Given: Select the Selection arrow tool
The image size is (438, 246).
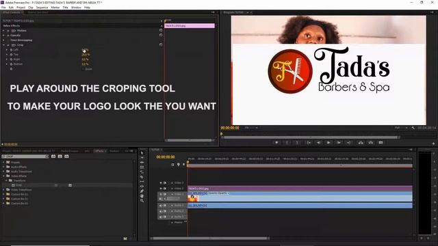Looking at the screenshot, I should [x=142, y=153].
